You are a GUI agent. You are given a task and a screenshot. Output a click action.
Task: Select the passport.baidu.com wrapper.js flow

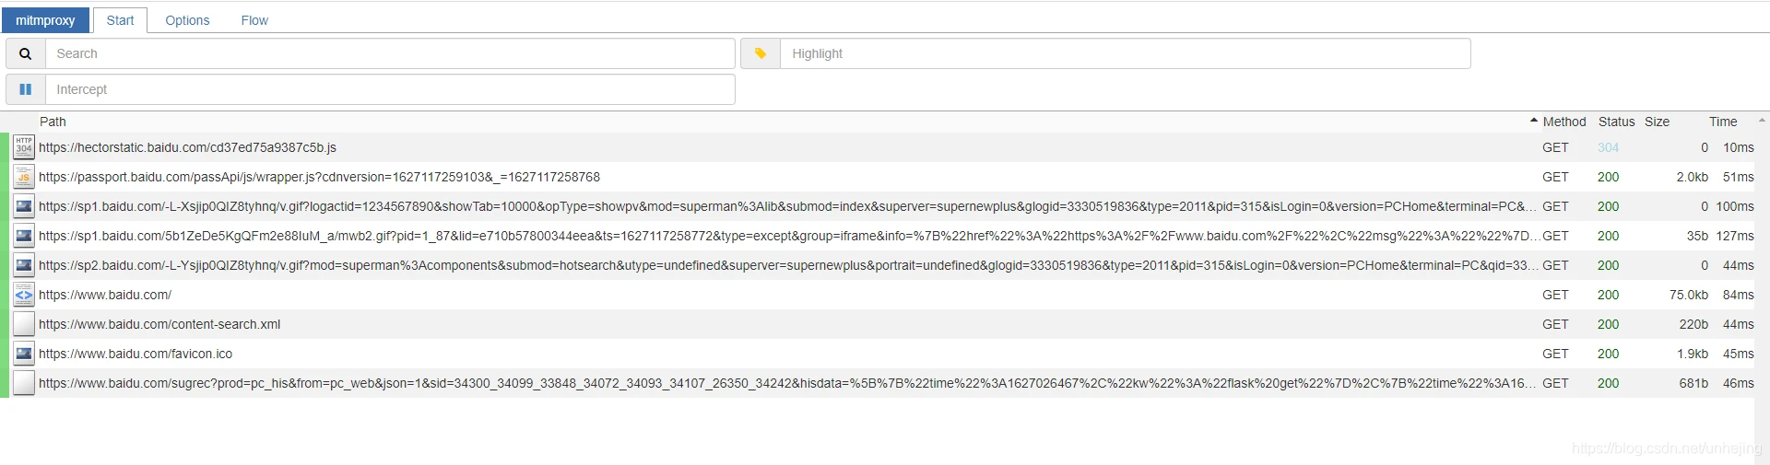(877, 177)
